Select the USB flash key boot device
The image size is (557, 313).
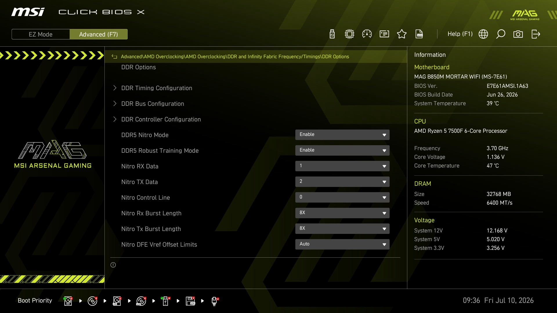click(x=166, y=301)
